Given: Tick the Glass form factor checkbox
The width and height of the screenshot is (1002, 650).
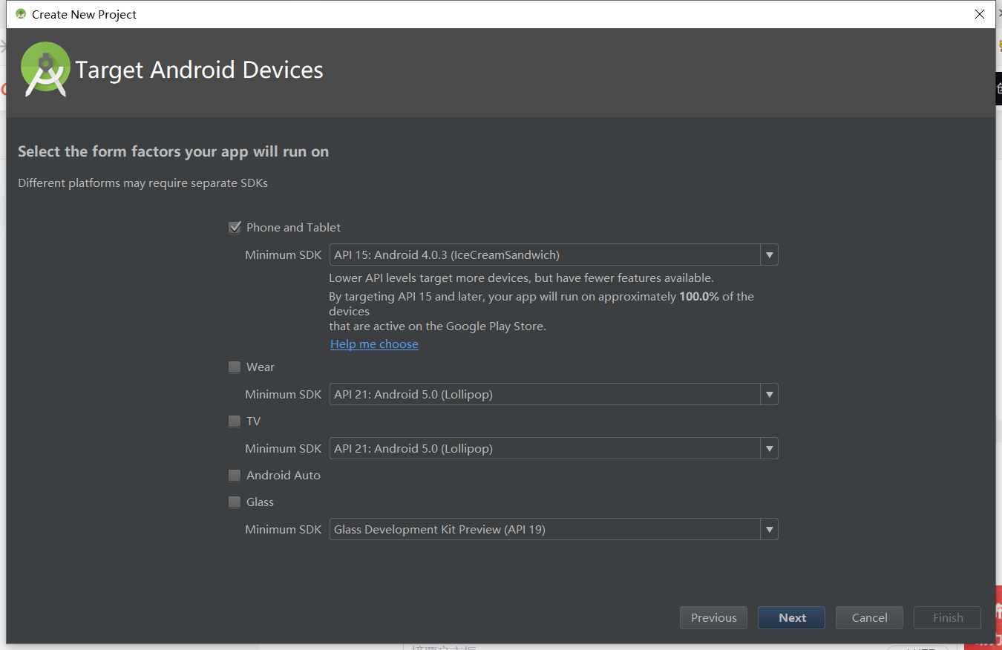Looking at the screenshot, I should [x=235, y=502].
